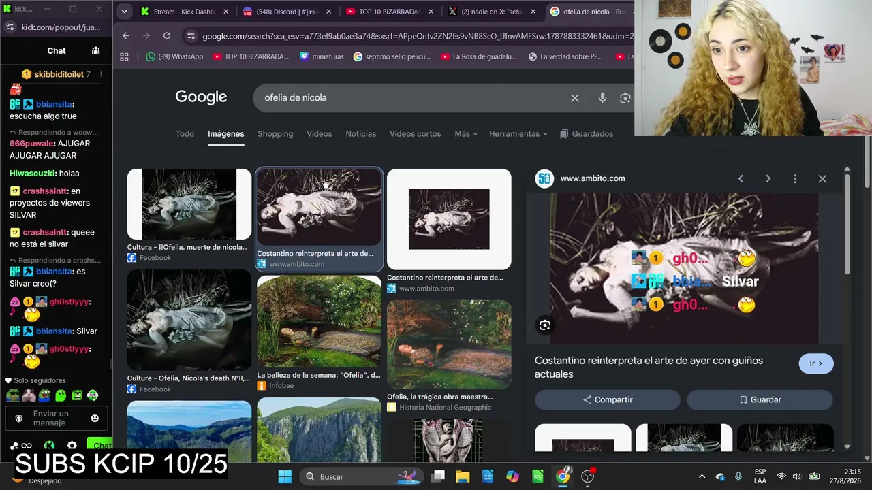Open the Chrome apps grid shortcut
Viewport: 872px width, 490px height.
coord(124,57)
